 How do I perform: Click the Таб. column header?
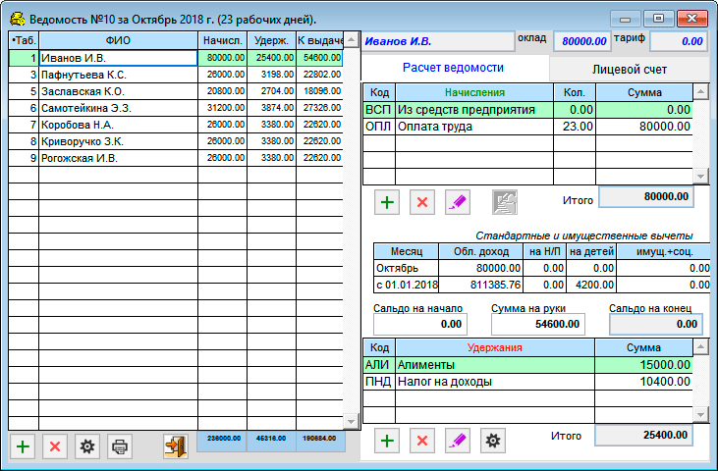click(x=24, y=40)
